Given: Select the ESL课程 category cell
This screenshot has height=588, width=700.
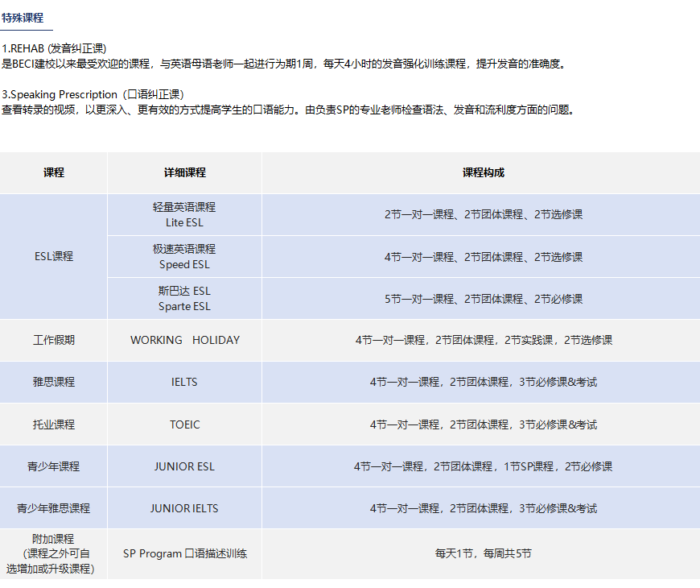Looking at the screenshot, I should pyautogui.click(x=54, y=256).
